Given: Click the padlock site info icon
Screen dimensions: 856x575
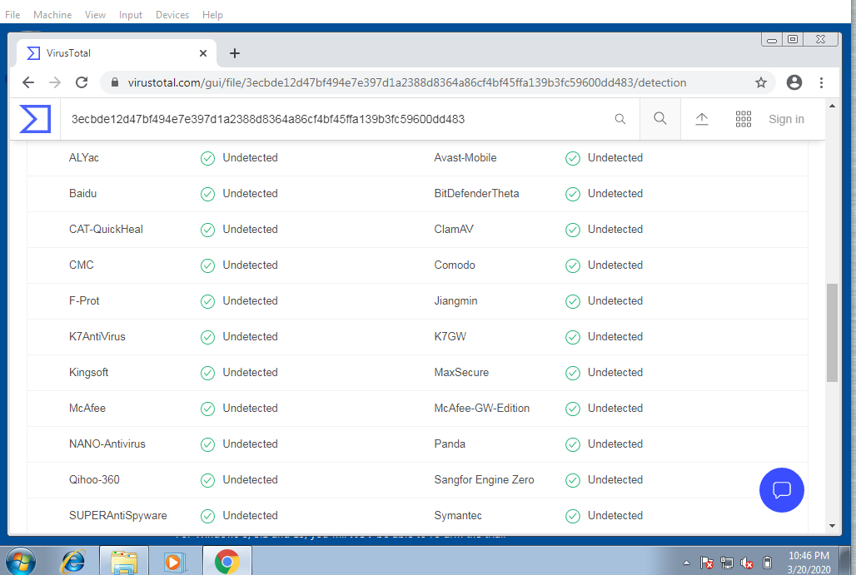Looking at the screenshot, I should point(115,82).
